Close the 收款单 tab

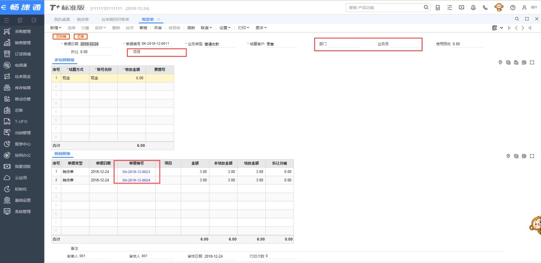(x=158, y=19)
